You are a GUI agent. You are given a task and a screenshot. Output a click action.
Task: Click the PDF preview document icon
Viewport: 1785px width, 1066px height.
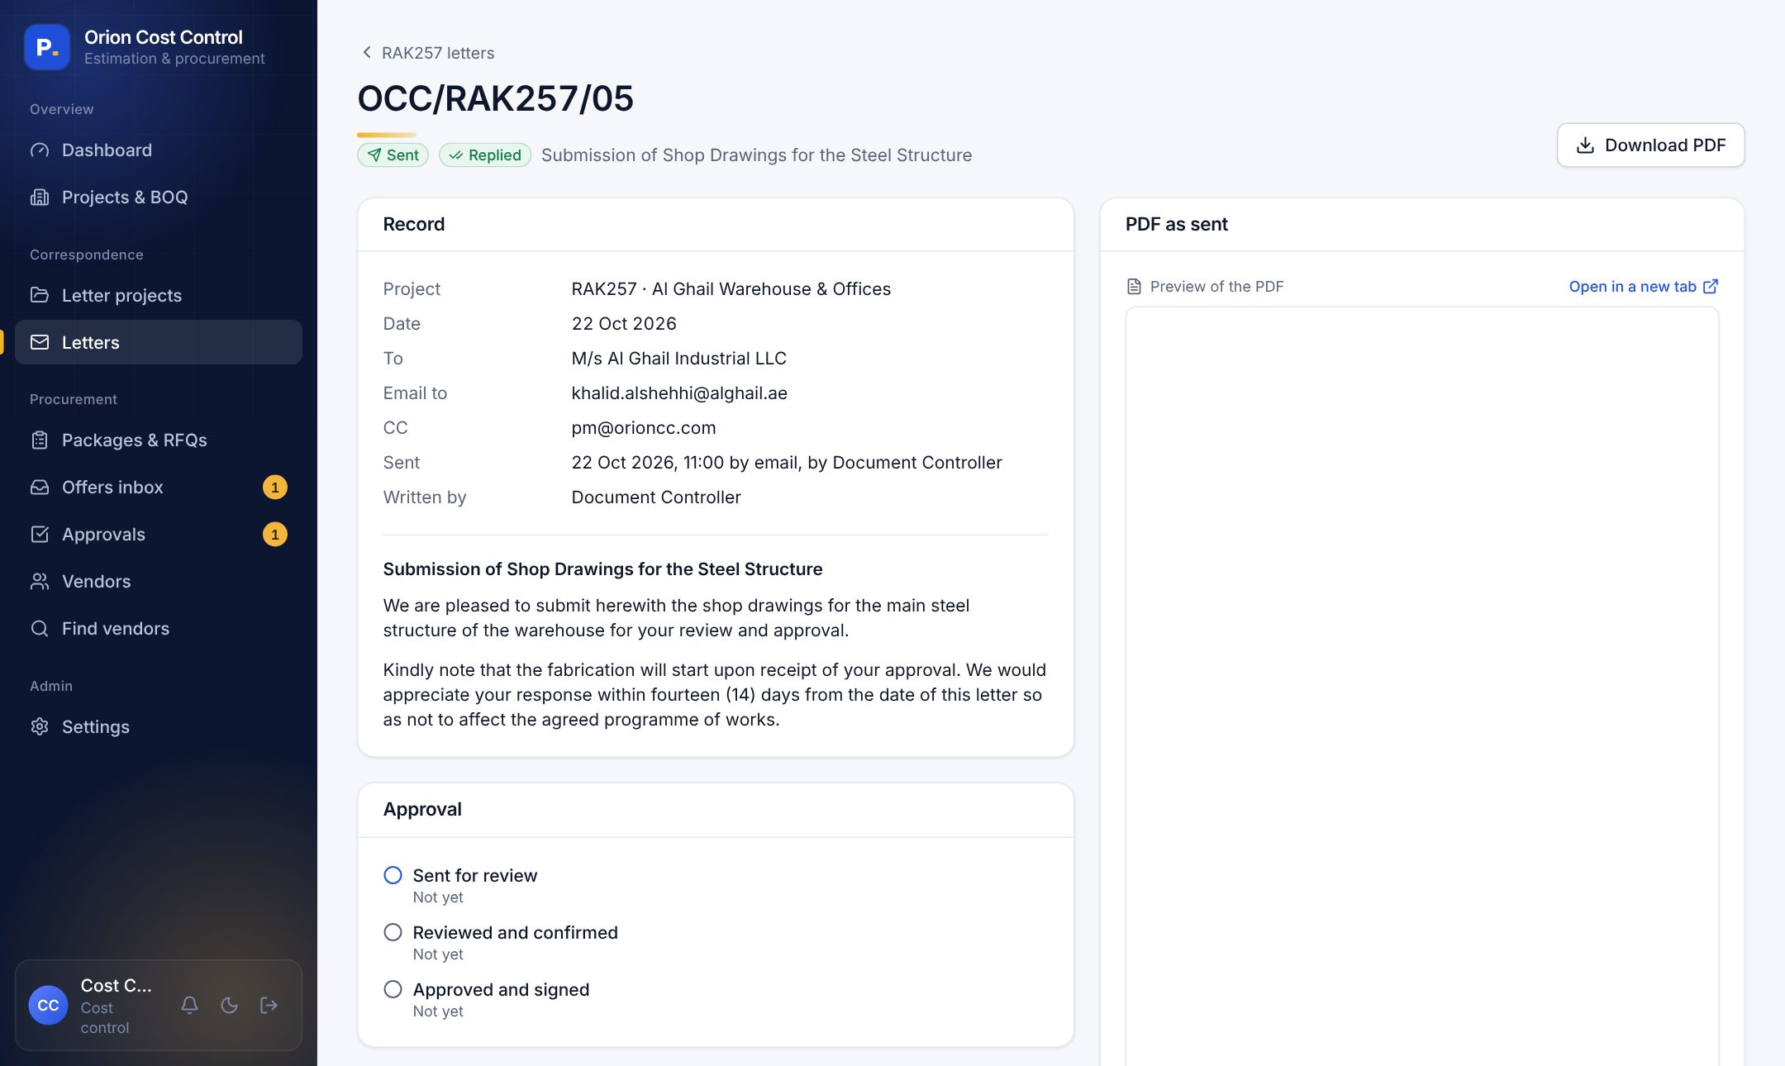pos(1134,286)
